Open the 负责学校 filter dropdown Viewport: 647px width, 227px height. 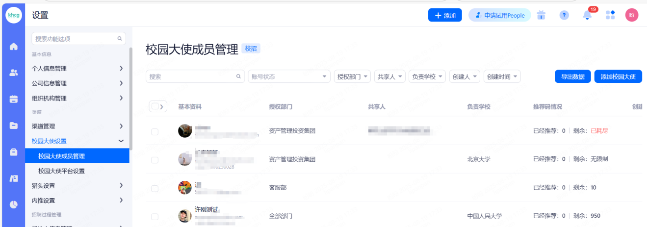[x=427, y=76]
